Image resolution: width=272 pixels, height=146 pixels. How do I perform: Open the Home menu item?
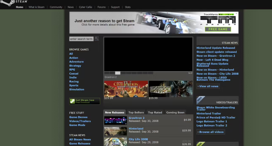point(20,7)
